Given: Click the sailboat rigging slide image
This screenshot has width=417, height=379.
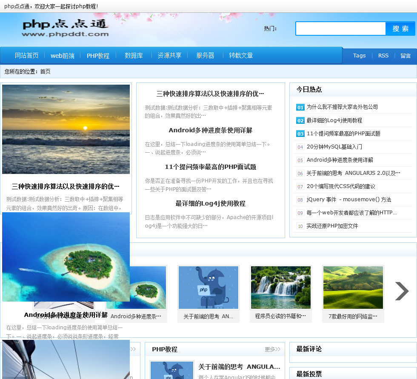Looking at the screenshot, I should click(x=66, y=359).
